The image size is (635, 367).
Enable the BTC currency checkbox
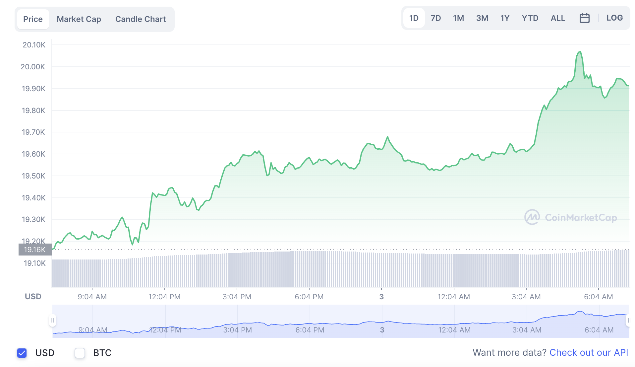click(80, 353)
